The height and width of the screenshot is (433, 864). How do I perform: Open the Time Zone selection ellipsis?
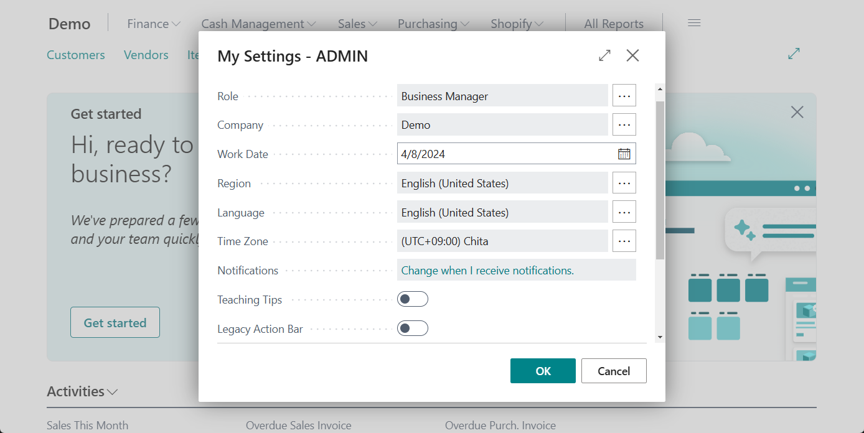624,241
